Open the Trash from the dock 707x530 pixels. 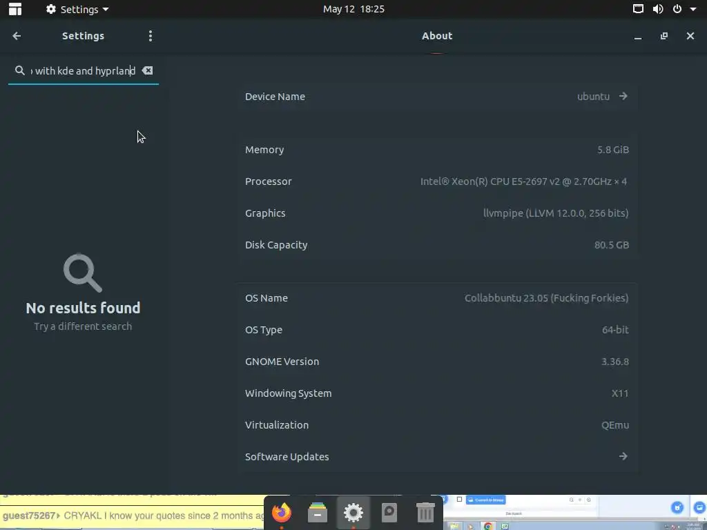coord(425,513)
